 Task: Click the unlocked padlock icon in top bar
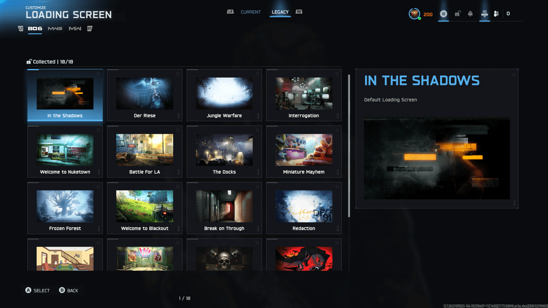[458, 14]
